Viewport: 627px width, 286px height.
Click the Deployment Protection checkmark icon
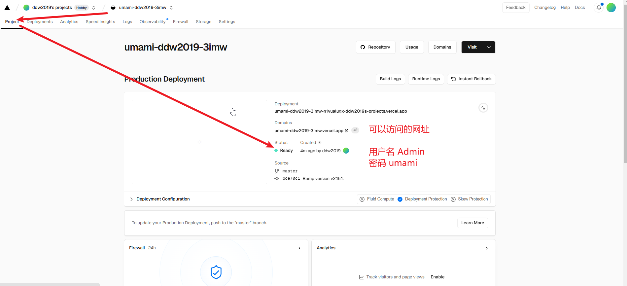(400, 199)
